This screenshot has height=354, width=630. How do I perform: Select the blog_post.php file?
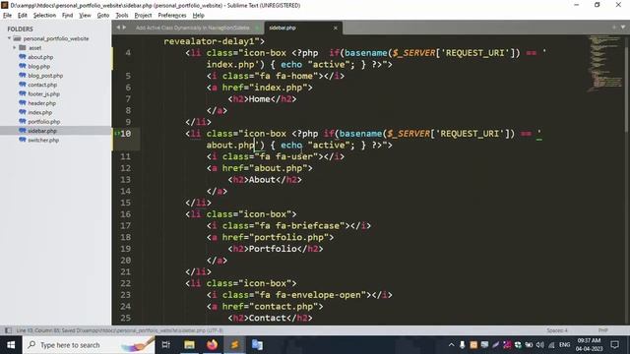click(x=45, y=76)
